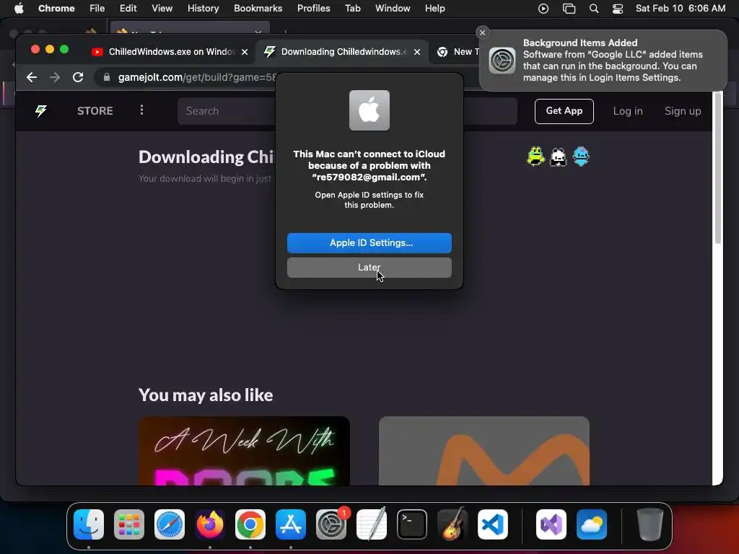Open the STORE link

(95, 110)
